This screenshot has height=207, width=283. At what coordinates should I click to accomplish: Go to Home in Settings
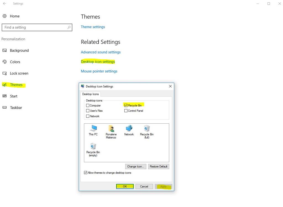15,16
